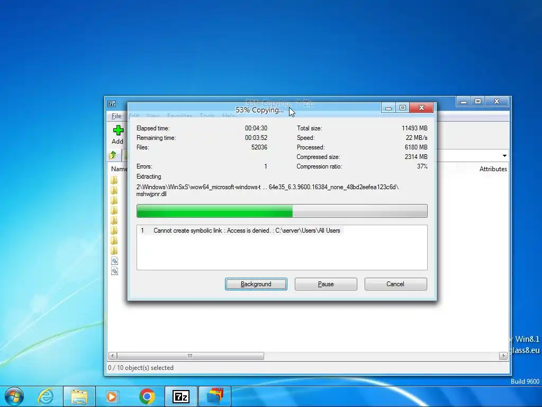Click the Compressed size value 2314 MB
The width and height of the screenshot is (542, 407).
[x=416, y=157]
